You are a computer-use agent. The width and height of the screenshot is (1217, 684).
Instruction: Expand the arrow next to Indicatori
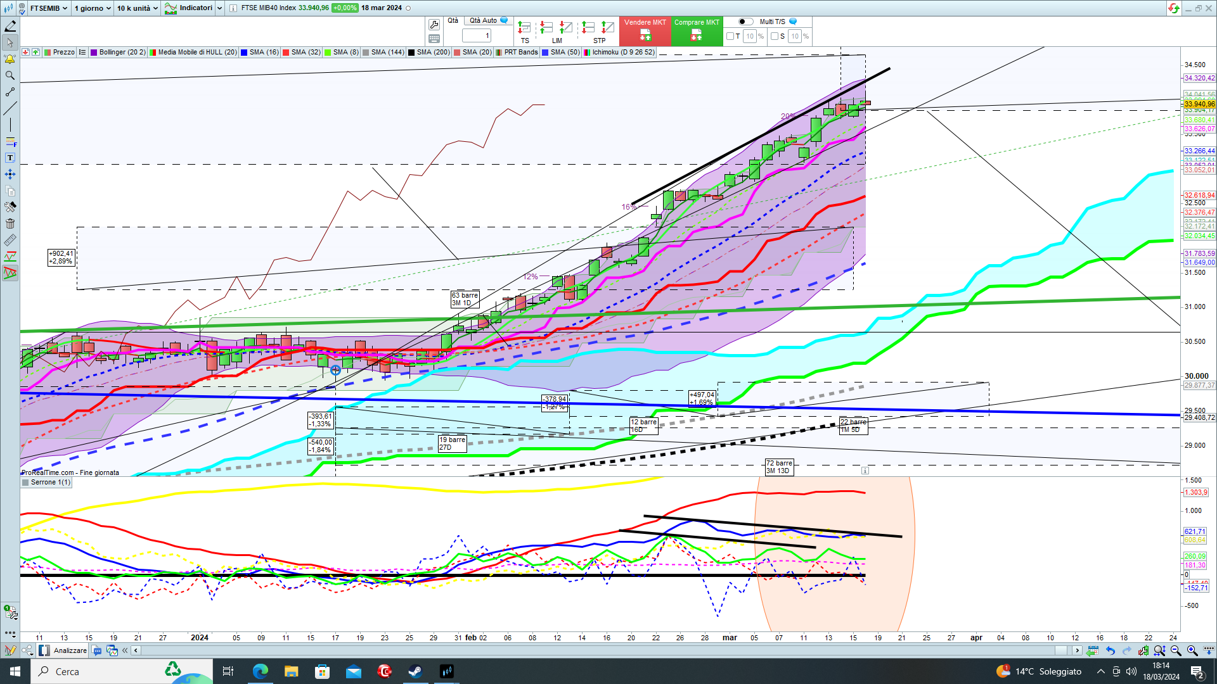220,8
